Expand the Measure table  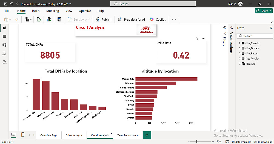239,64
